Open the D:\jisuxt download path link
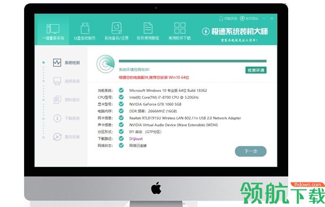This screenshot has width=325, height=207. [x=136, y=139]
